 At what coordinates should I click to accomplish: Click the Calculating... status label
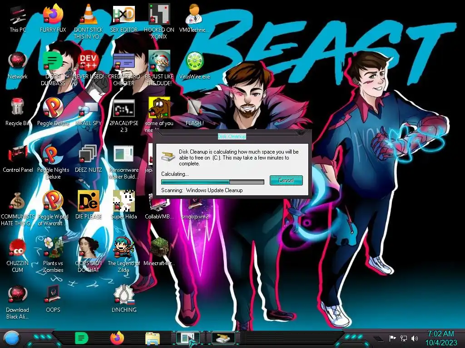[x=175, y=174]
